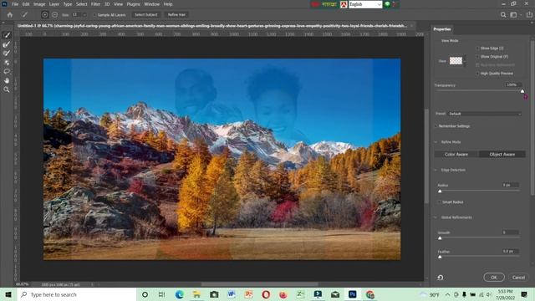Click Cancel in Properties panel
Viewport: 535px width, 301px height.
coord(518,278)
